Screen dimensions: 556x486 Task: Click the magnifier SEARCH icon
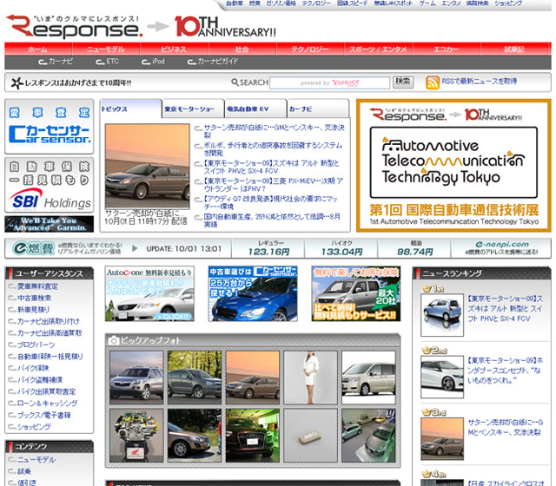tap(235, 82)
